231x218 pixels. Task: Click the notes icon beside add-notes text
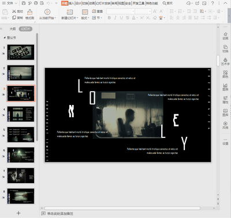[x=43, y=213]
